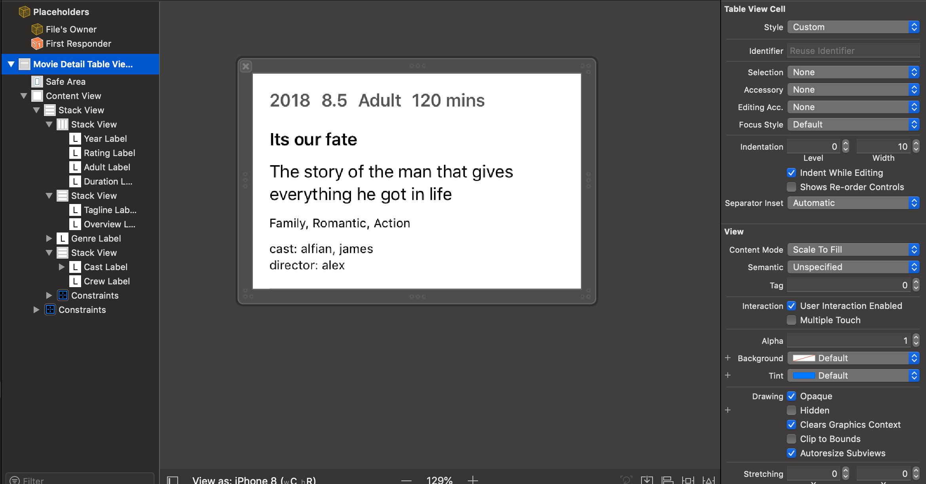Enable Shows Re-order Controls
This screenshot has width=926, height=484.
791,187
